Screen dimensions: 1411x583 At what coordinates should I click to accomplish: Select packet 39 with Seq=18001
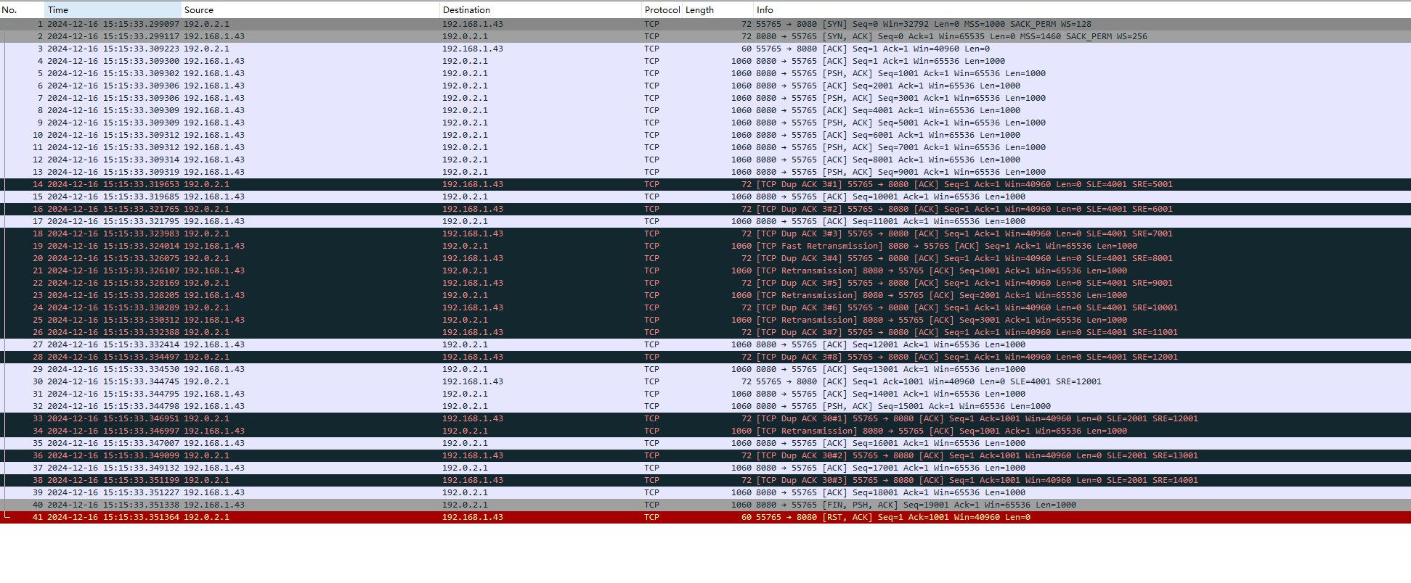[x=705, y=492]
